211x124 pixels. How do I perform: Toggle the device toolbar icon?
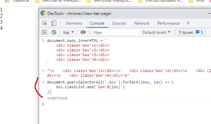pos(54,23)
